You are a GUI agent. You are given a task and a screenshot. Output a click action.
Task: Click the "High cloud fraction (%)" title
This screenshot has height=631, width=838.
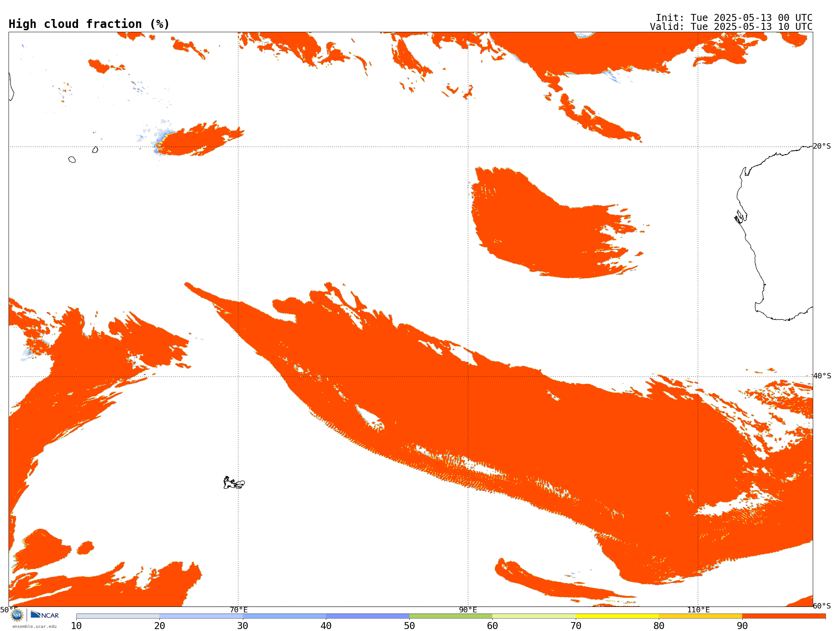pos(89,24)
